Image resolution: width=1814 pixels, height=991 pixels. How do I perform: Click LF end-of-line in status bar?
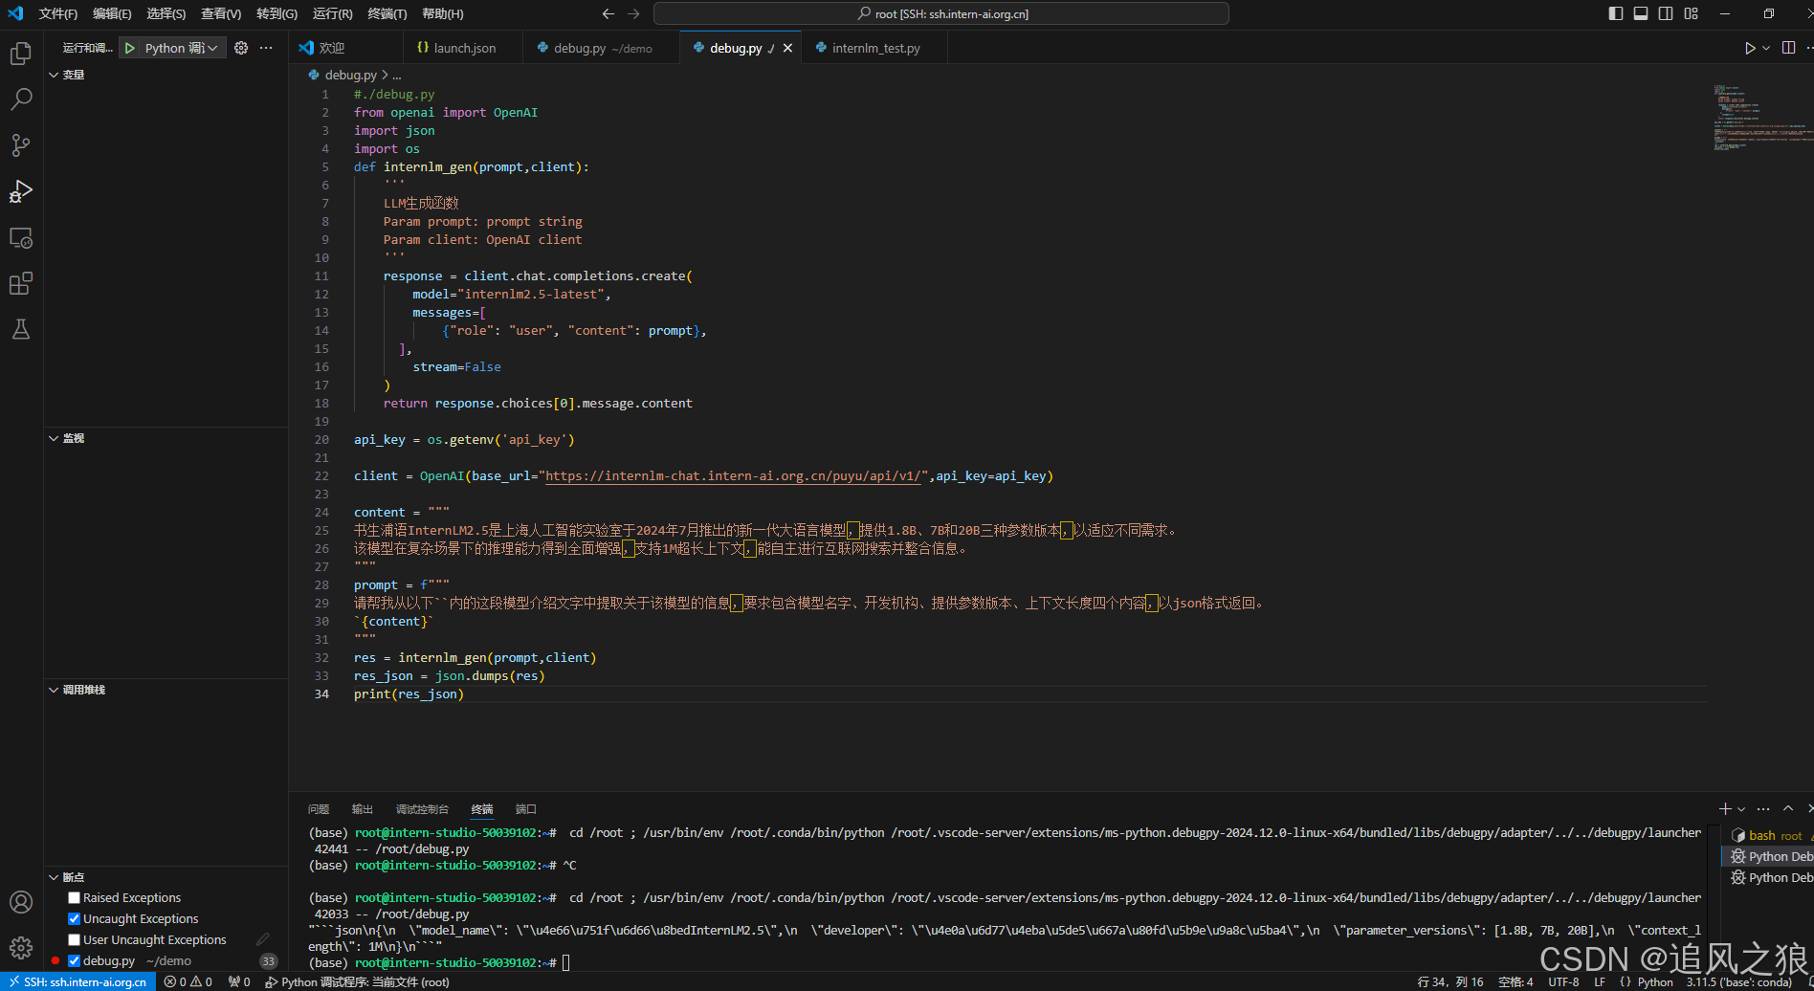(1600, 981)
